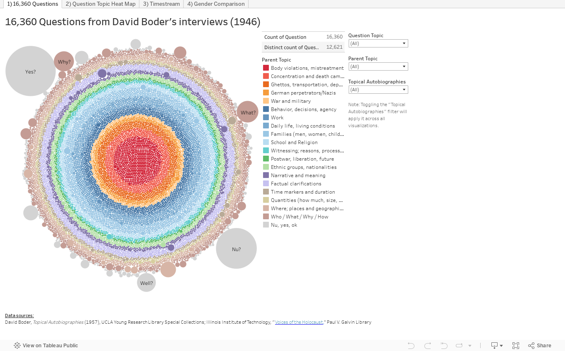The height and width of the screenshot is (351, 565).
Task: Click the Families legend swatch
Action: click(266, 134)
